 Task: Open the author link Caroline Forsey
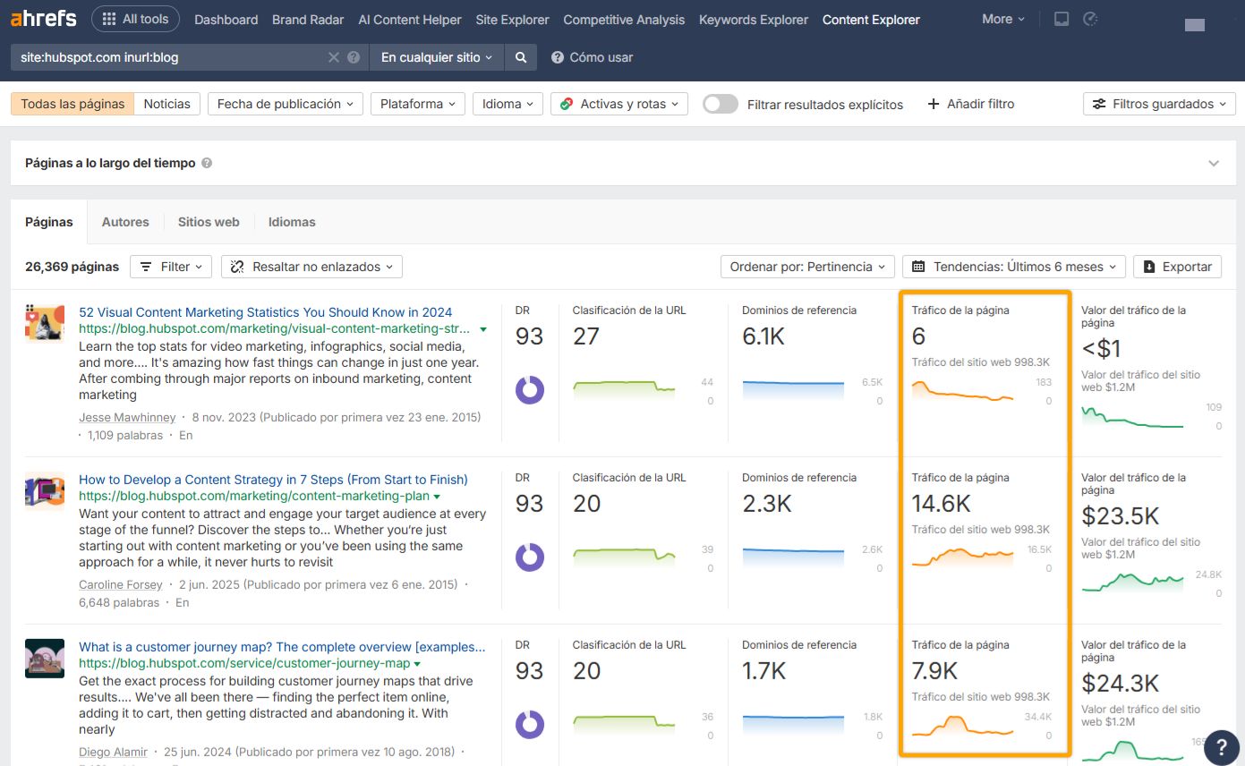click(x=120, y=584)
